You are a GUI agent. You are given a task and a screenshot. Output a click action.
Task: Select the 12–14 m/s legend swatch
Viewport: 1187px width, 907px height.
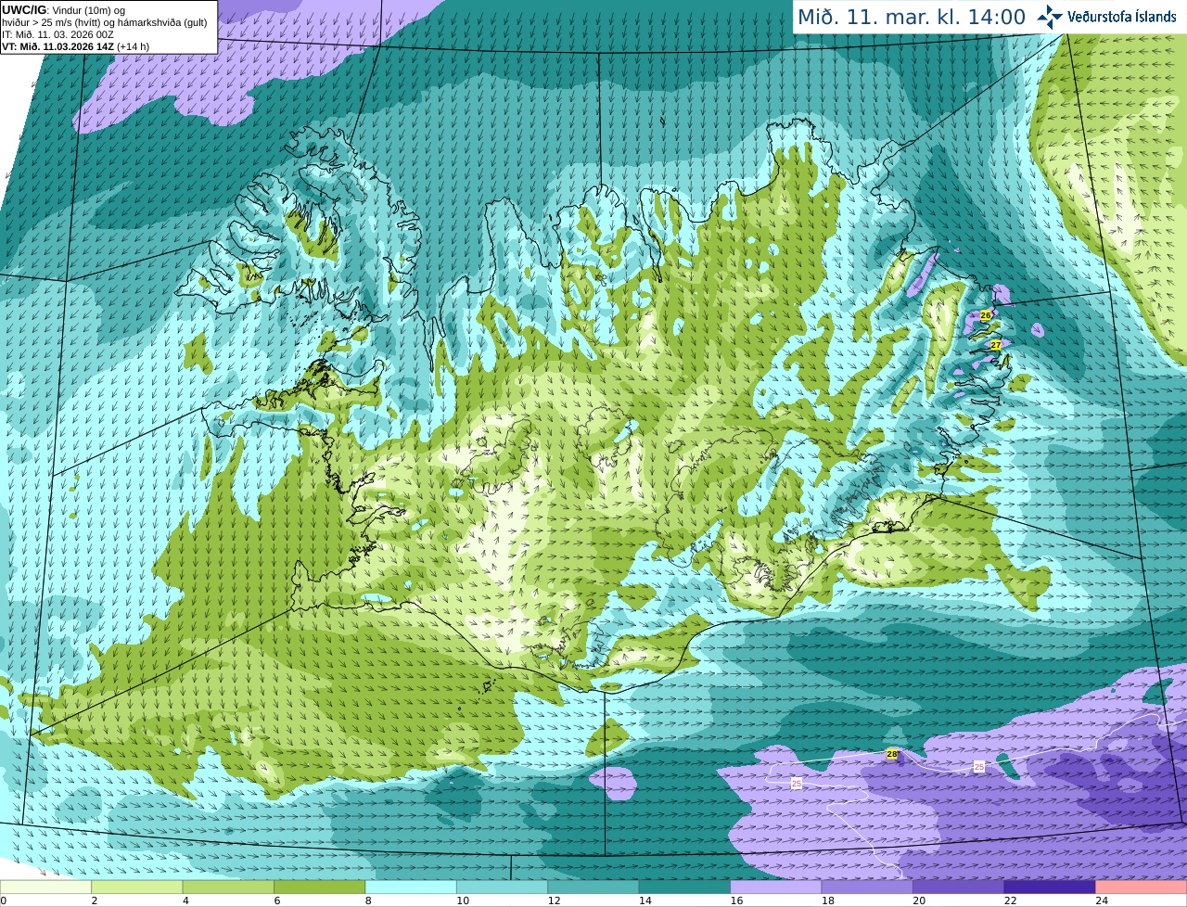click(x=594, y=888)
